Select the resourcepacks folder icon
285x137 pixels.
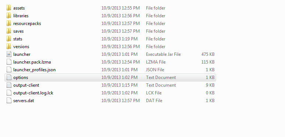pos(9,24)
